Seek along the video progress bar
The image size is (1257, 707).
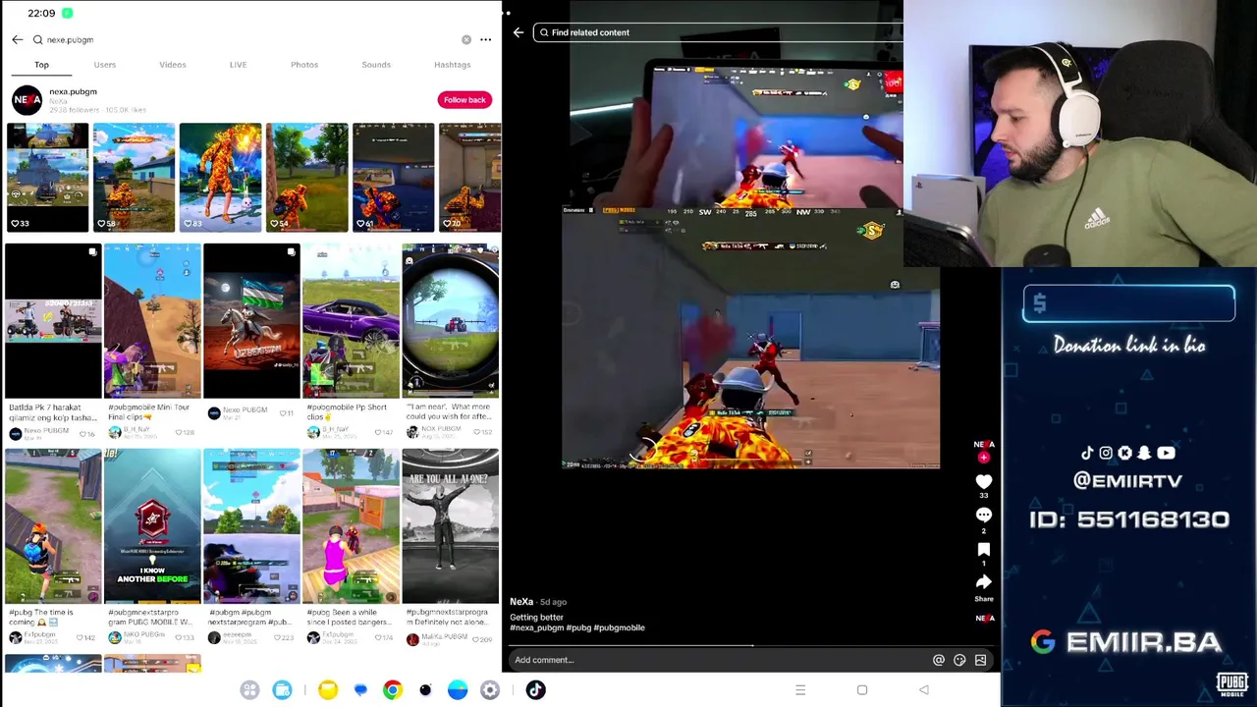tap(751, 645)
